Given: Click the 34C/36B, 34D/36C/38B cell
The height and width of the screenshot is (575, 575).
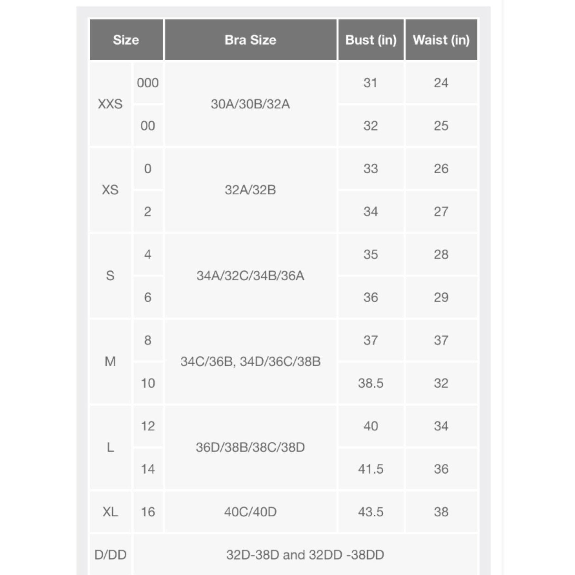Looking at the screenshot, I should click(x=251, y=361).
